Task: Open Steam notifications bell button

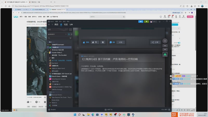Action: point(146,22)
